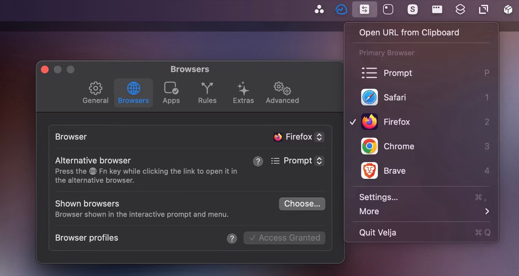Click the S menu bar icon
The height and width of the screenshot is (276, 519).
click(x=412, y=9)
